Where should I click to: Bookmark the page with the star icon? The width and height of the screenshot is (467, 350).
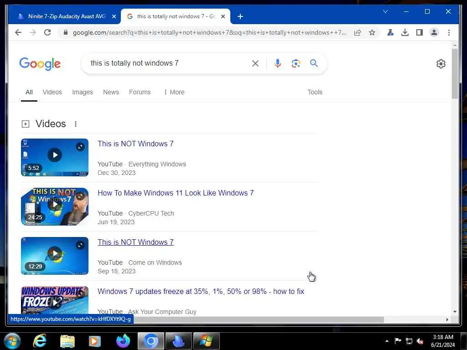pos(372,32)
